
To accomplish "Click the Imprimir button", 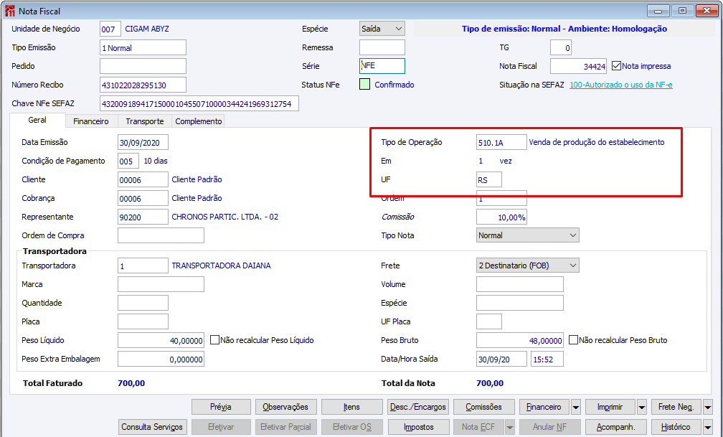I will coord(610,407).
